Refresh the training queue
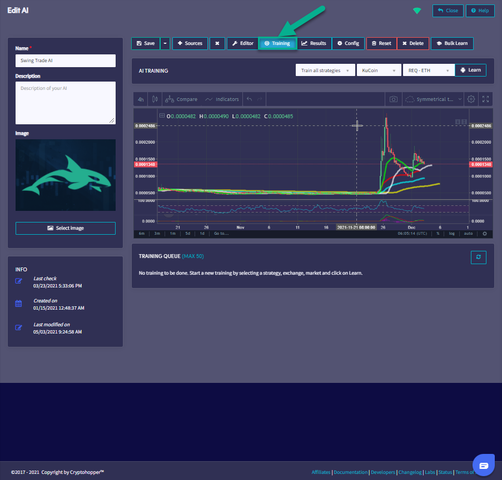 click(x=478, y=257)
